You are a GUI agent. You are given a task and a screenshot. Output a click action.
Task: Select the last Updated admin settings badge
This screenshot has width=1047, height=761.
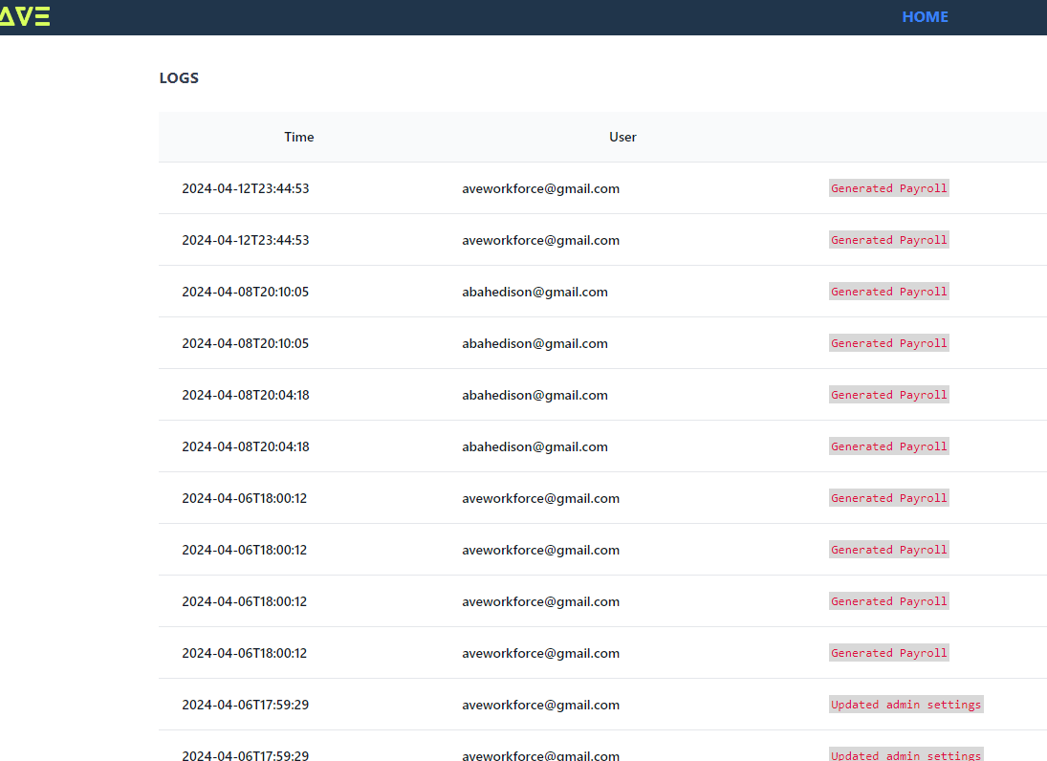(x=905, y=754)
